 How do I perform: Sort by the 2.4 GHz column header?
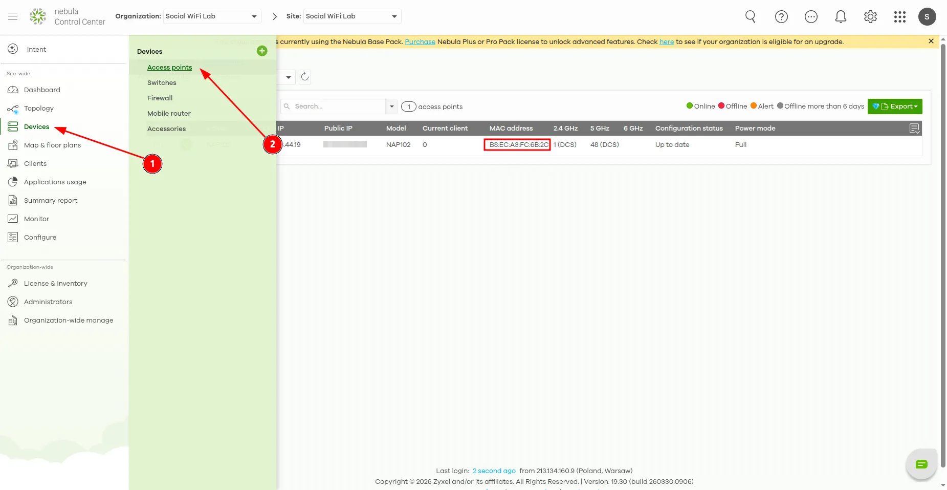pos(565,128)
